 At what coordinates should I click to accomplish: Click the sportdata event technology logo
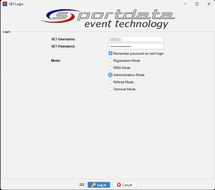pos(108,19)
